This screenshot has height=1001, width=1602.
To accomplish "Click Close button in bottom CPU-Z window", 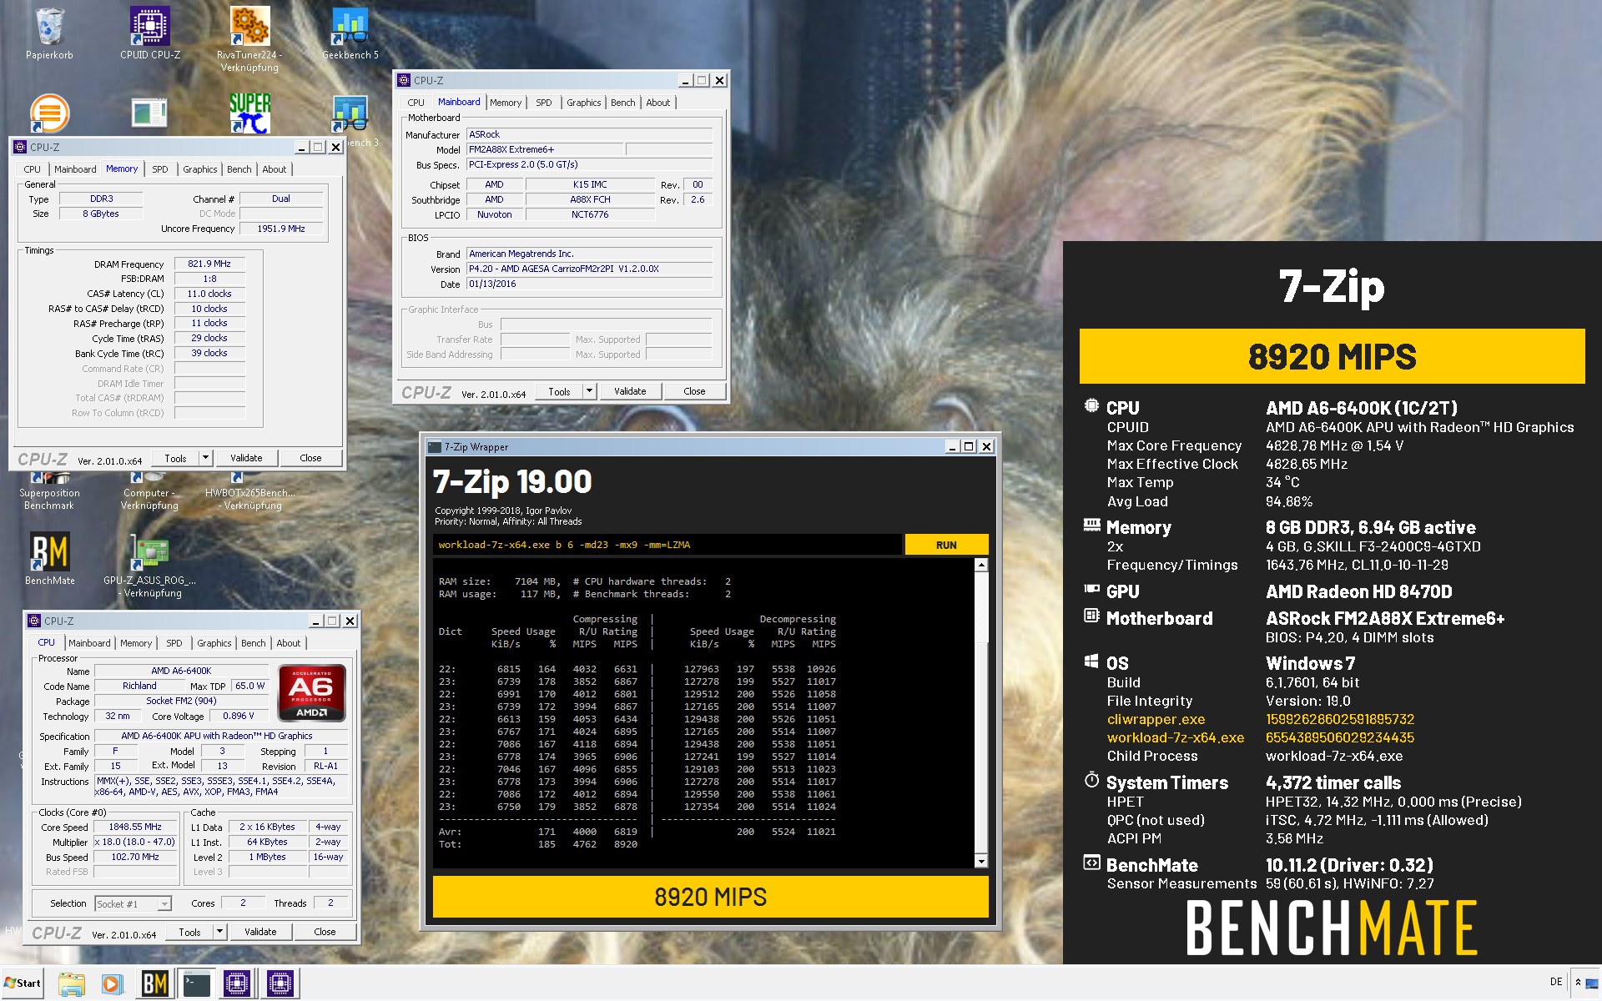I will (325, 932).
